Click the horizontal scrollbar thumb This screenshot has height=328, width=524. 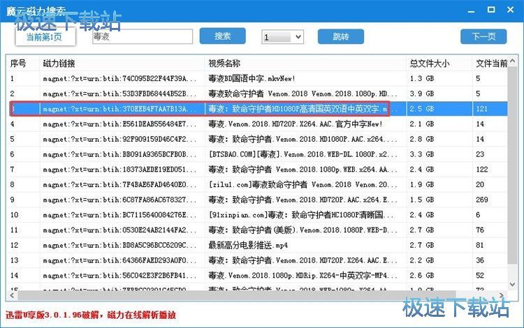point(237,295)
